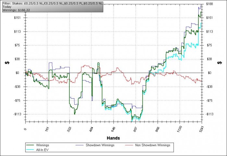Click the right axis $113 label
The width and height of the screenshot is (227, 156).
coord(209,31)
